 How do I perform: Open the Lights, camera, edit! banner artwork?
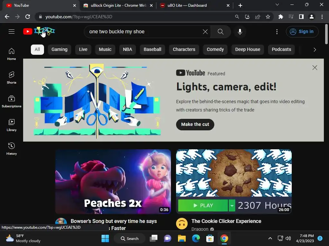[x=97, y=101]
